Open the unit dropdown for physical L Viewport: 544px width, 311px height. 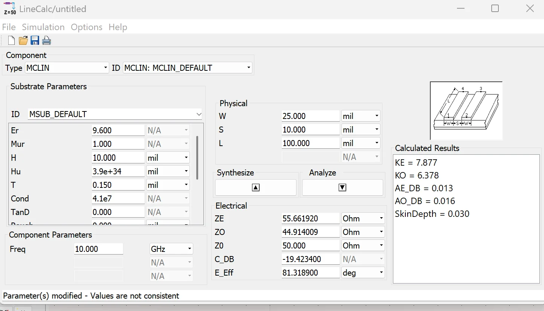coord(361,143)
